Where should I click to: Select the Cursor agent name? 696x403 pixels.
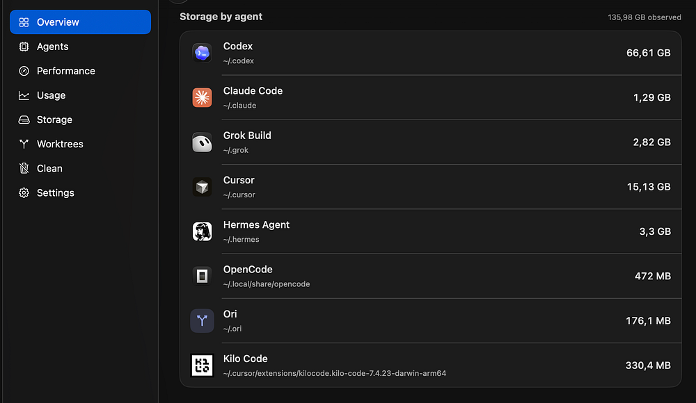point(239,180)
